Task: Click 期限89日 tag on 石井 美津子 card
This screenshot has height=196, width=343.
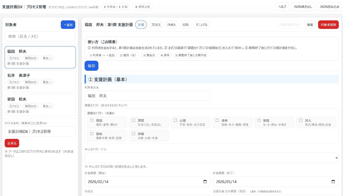Action: 31,82
